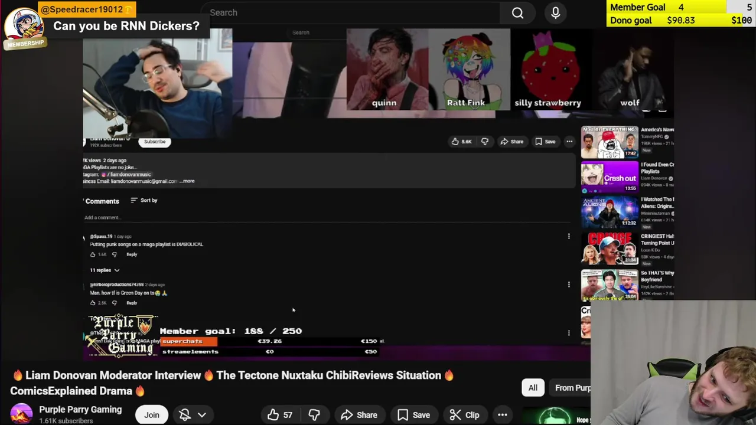Screen dimensions: 756x425
Task: Share the Purple Parry Gaming stream
Action: coord(359,415)
